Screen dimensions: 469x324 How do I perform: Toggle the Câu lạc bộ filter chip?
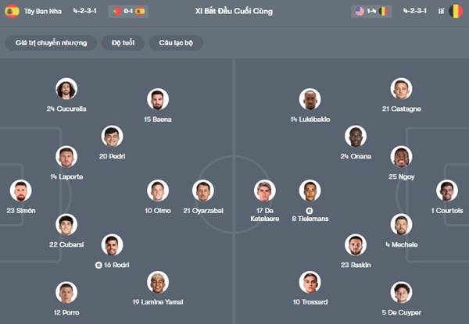(176, 43)
